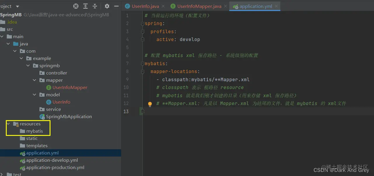Click the 'active: develop' line
The height and width of the screenshot is (176, 374).
click(178, 39)
